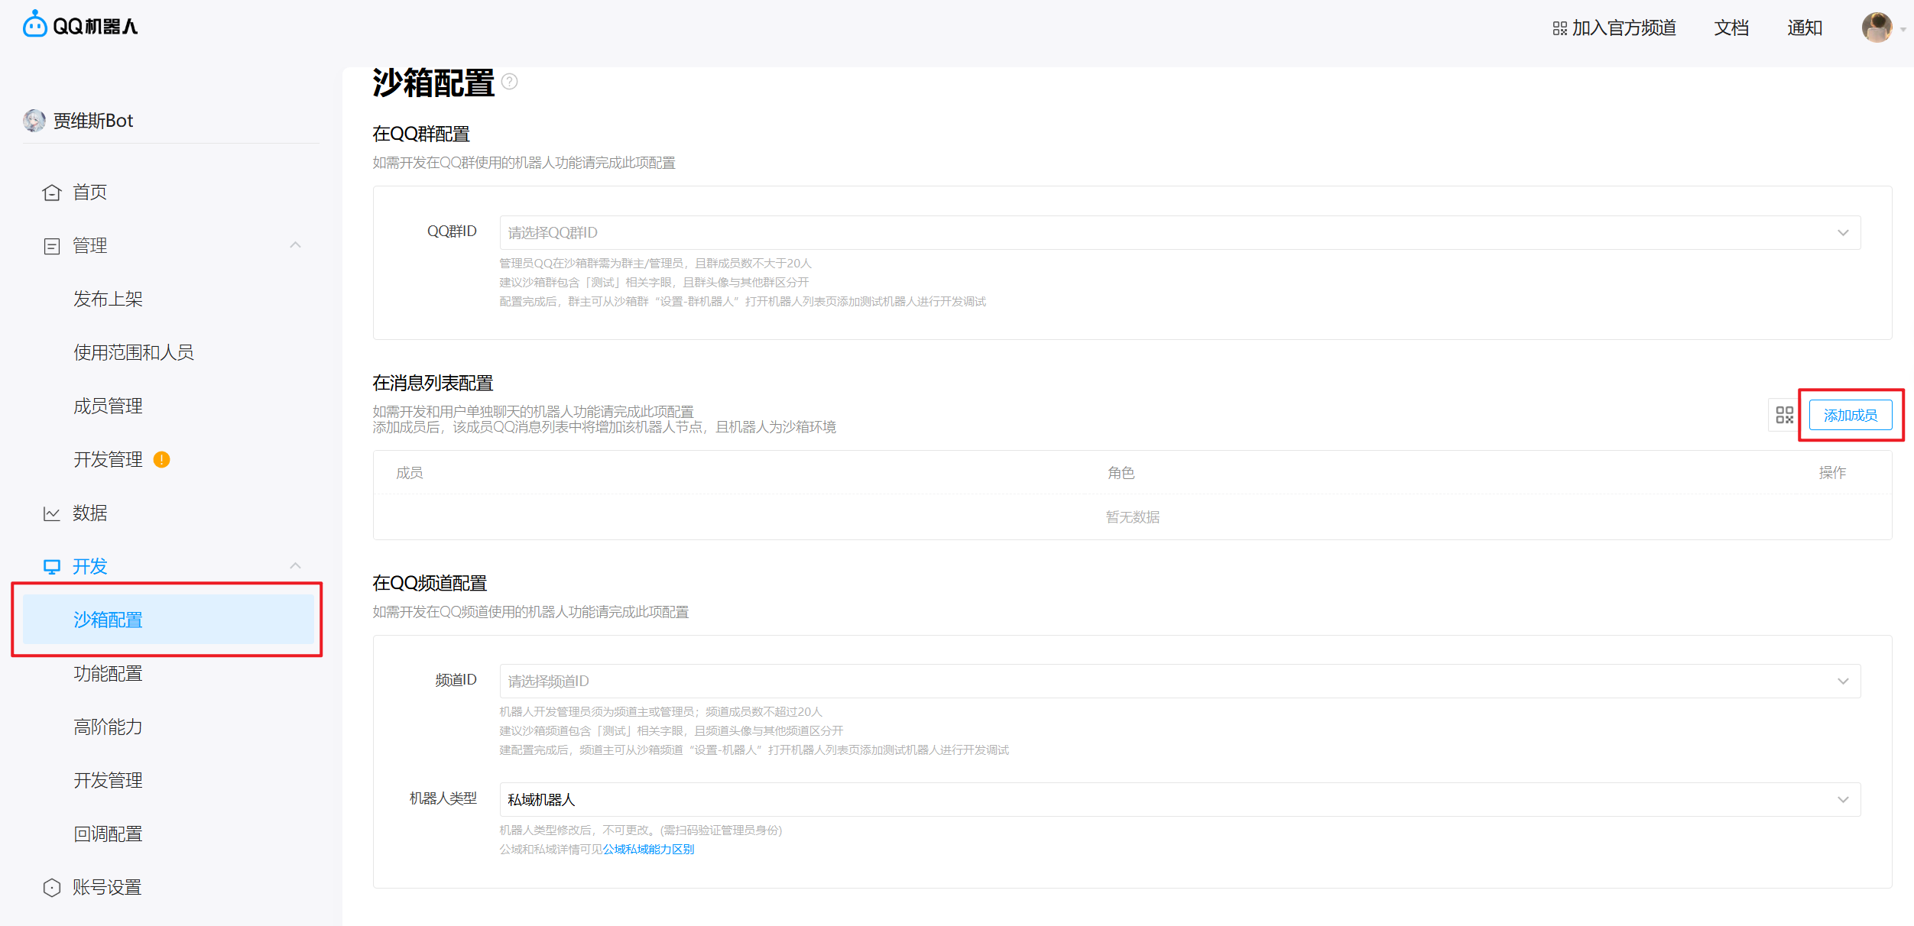Click the home icon beside 首页
This screenshot has height=926, width=1914.
(51, 193)
